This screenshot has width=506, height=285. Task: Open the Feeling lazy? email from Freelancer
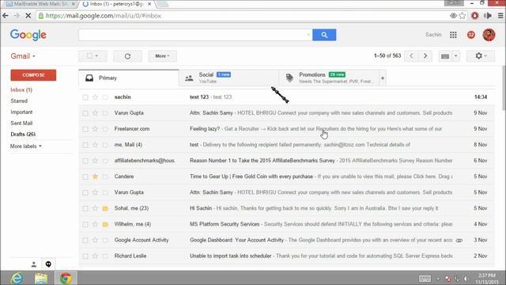coord(287,129)
